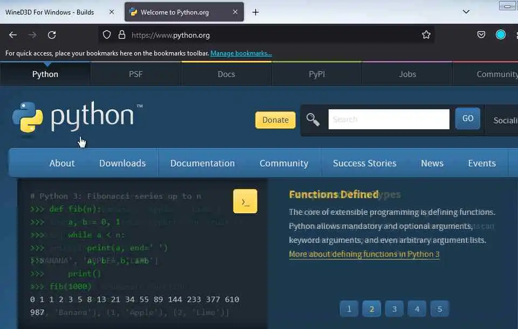Close the Welcome to Python.org tab
This screenshot has height=329, width=518.
click(x=235, y=12)
